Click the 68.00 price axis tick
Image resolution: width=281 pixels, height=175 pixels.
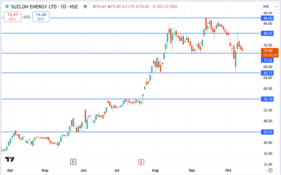coord(268,67)
